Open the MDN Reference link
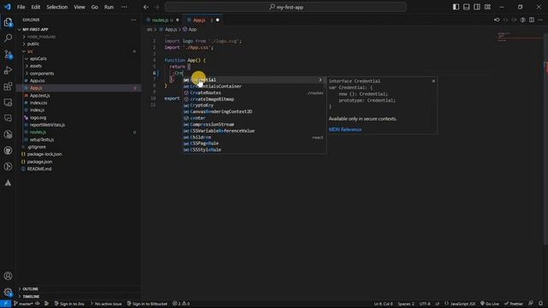The width and height of the screenshot is (548, 308). point(345,129)
